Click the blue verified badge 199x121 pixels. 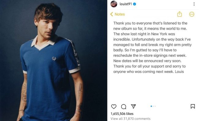(134, 4)
